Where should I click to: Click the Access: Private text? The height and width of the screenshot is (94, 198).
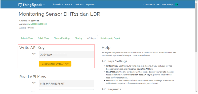pos(26,28)
